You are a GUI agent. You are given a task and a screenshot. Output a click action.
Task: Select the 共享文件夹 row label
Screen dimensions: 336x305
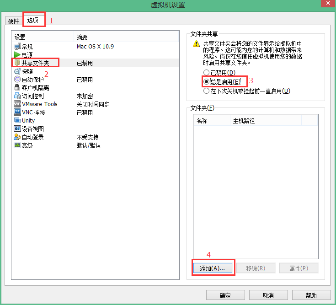tap(35, 63)
